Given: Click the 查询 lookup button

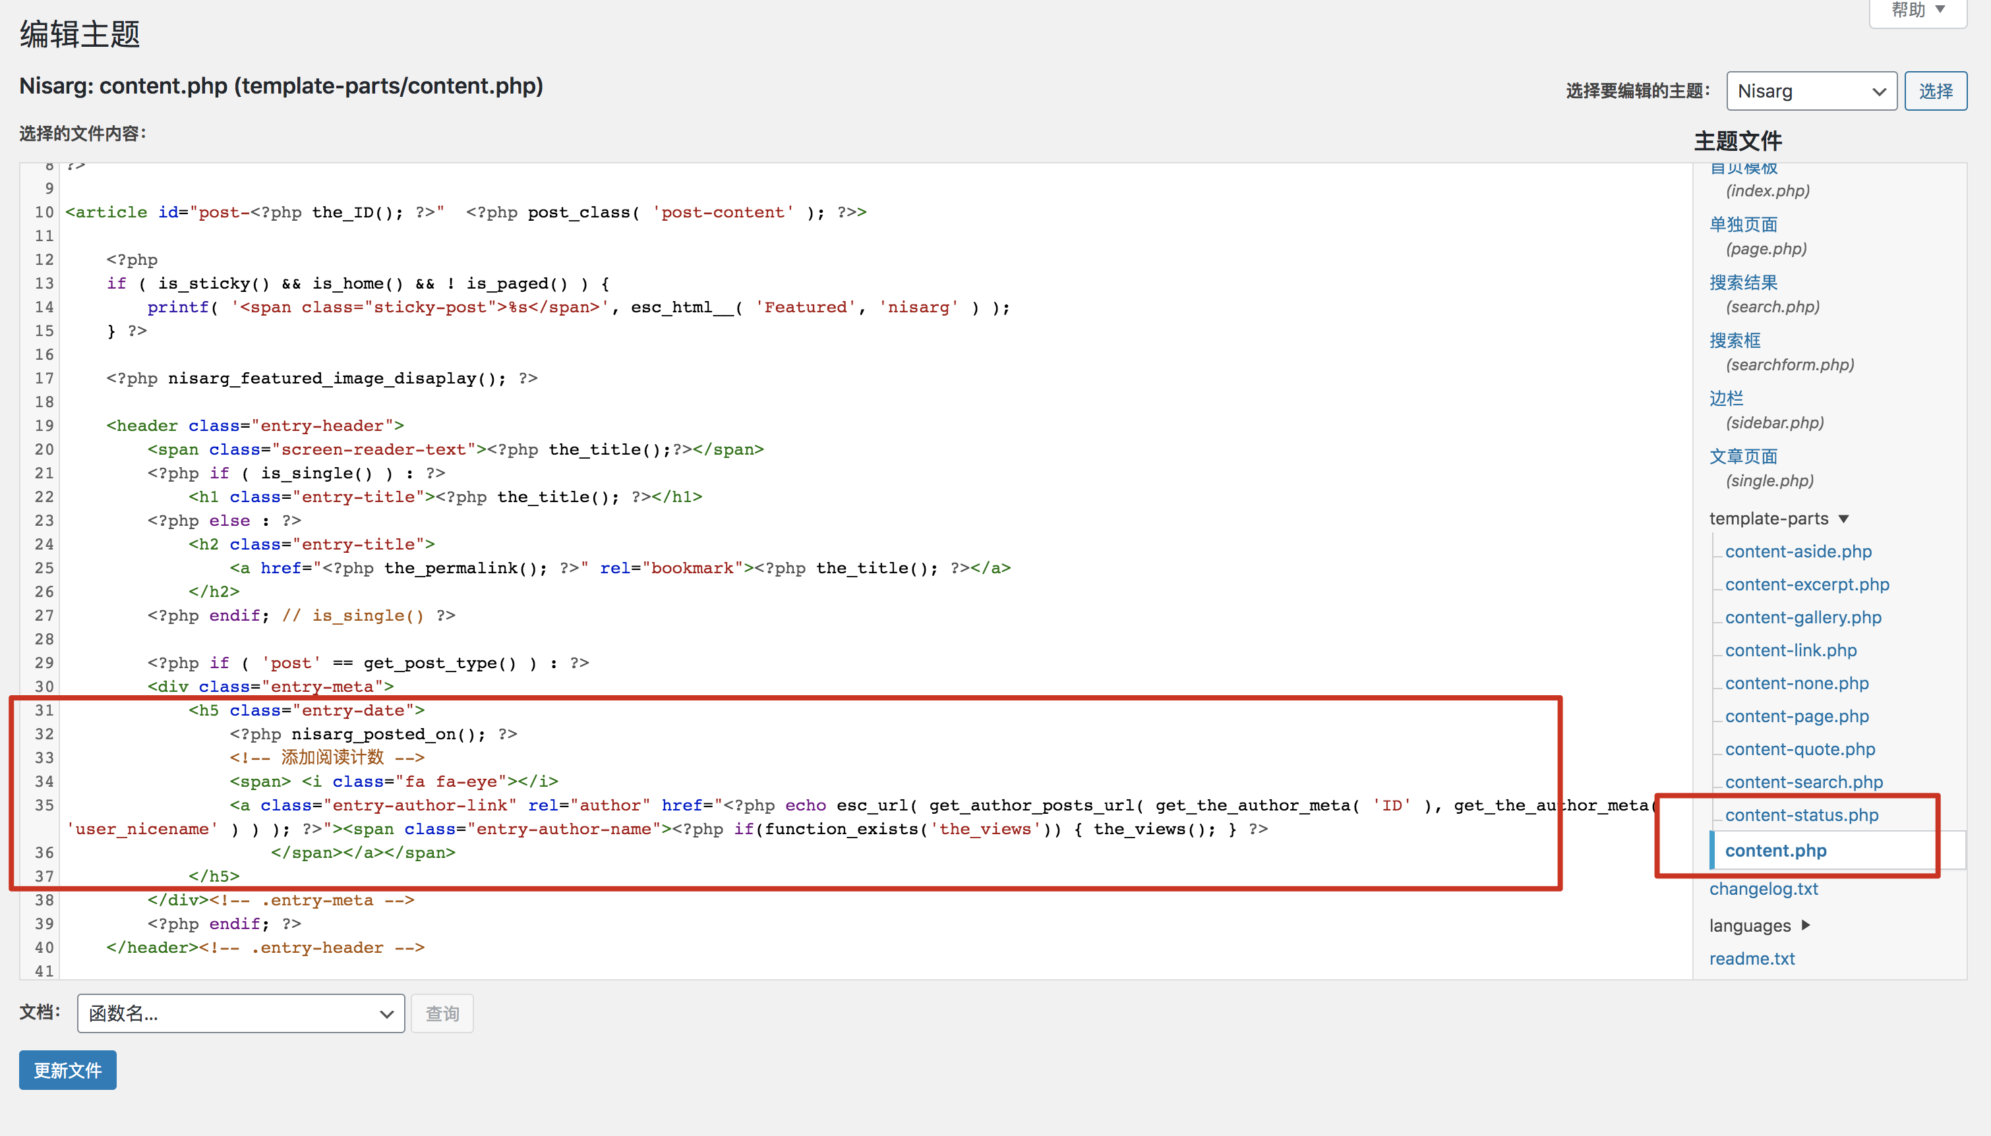Looking at the screenshot, I should tap(441, 1013).
